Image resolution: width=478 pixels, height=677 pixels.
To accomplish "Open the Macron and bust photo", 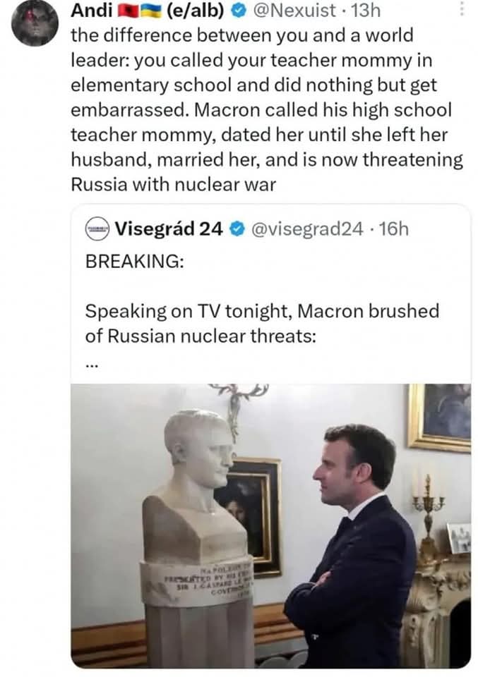I will [270, 525].
